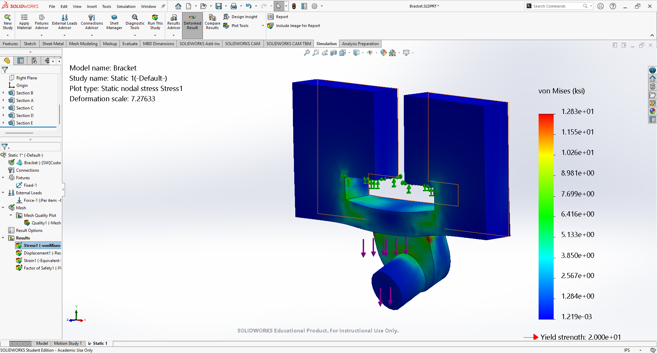Image resolution: width=657 pixels, height=353 pixels.
Task: Click the Zoom to Area icon
Action: 316,53
